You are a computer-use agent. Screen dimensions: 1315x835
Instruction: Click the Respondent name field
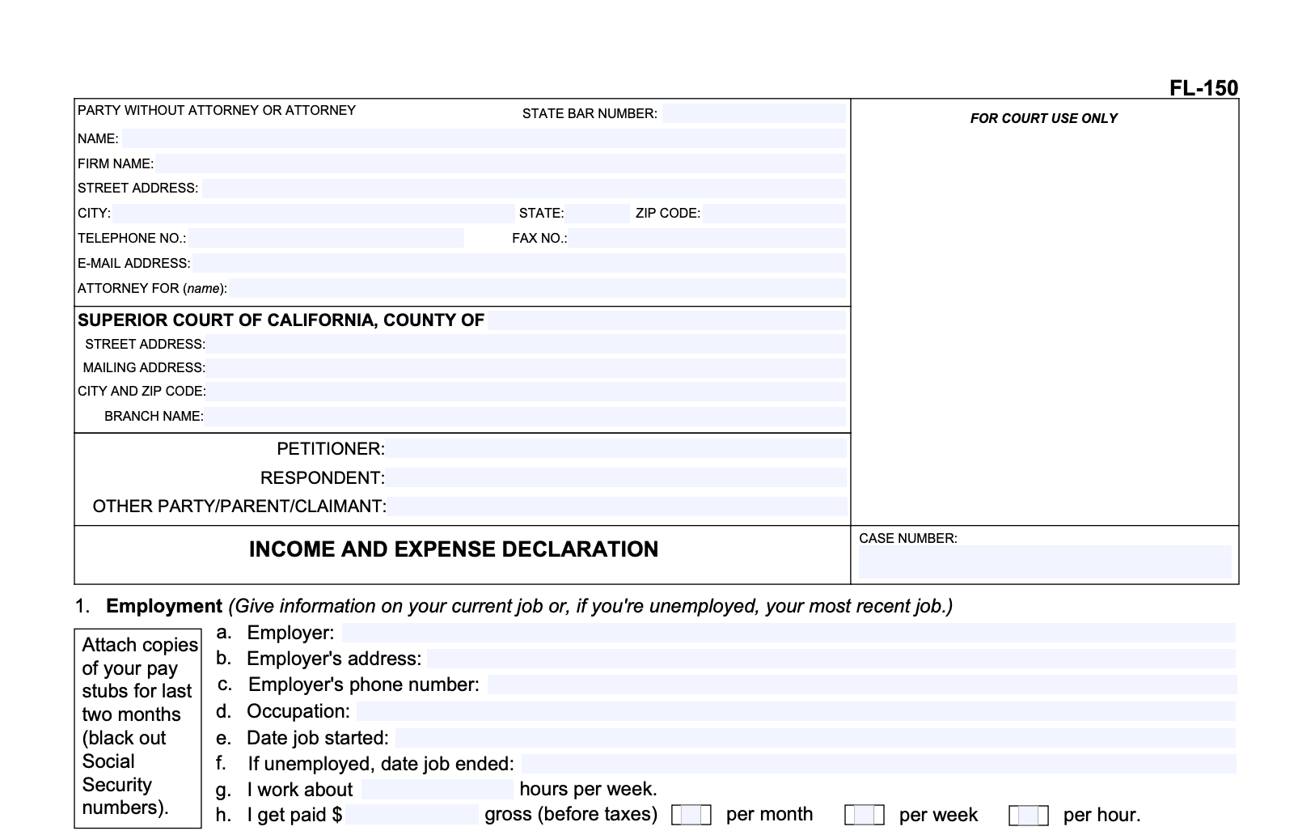(x=616, y=477)
